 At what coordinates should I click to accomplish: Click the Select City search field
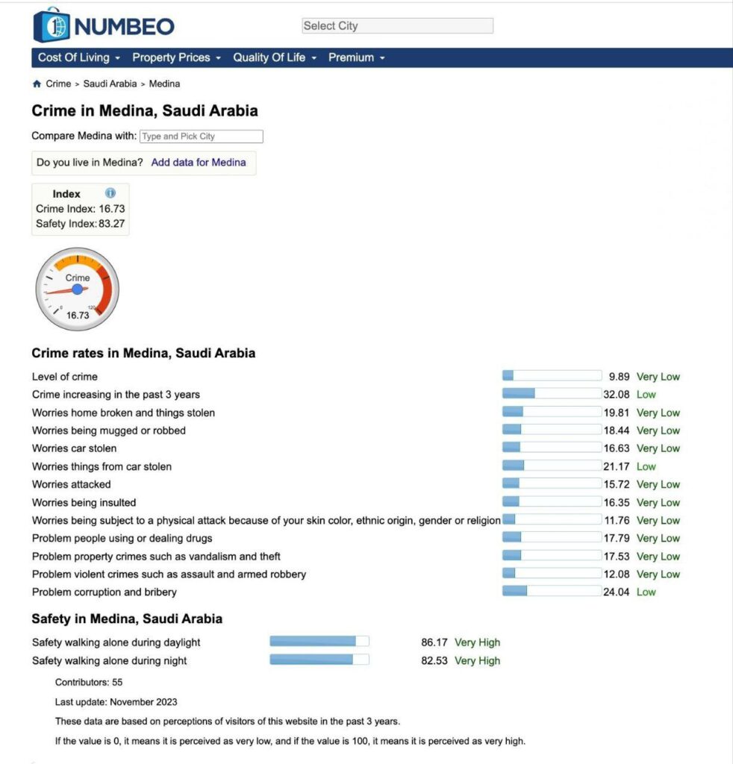[398, 26]
